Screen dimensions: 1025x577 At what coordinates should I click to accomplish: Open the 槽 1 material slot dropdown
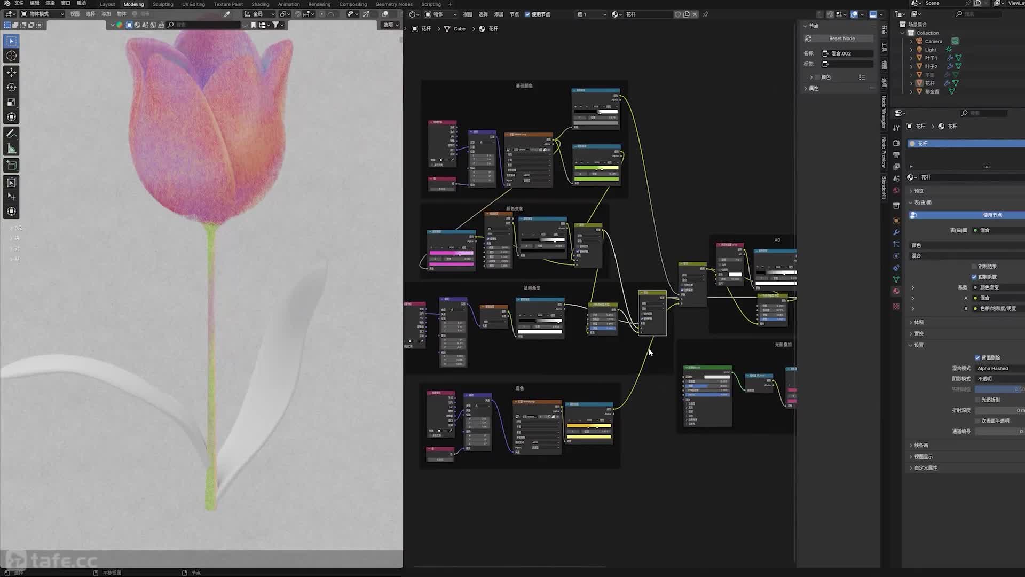click(592, 14)
